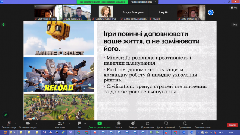
Task: Unmute microphone via Включить звук
Action: [9, 125]
